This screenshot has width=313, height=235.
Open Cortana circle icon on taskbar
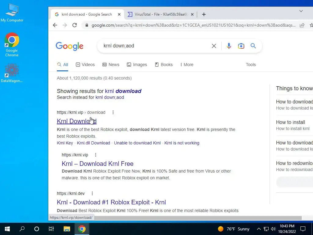click(x=37, y=229)
